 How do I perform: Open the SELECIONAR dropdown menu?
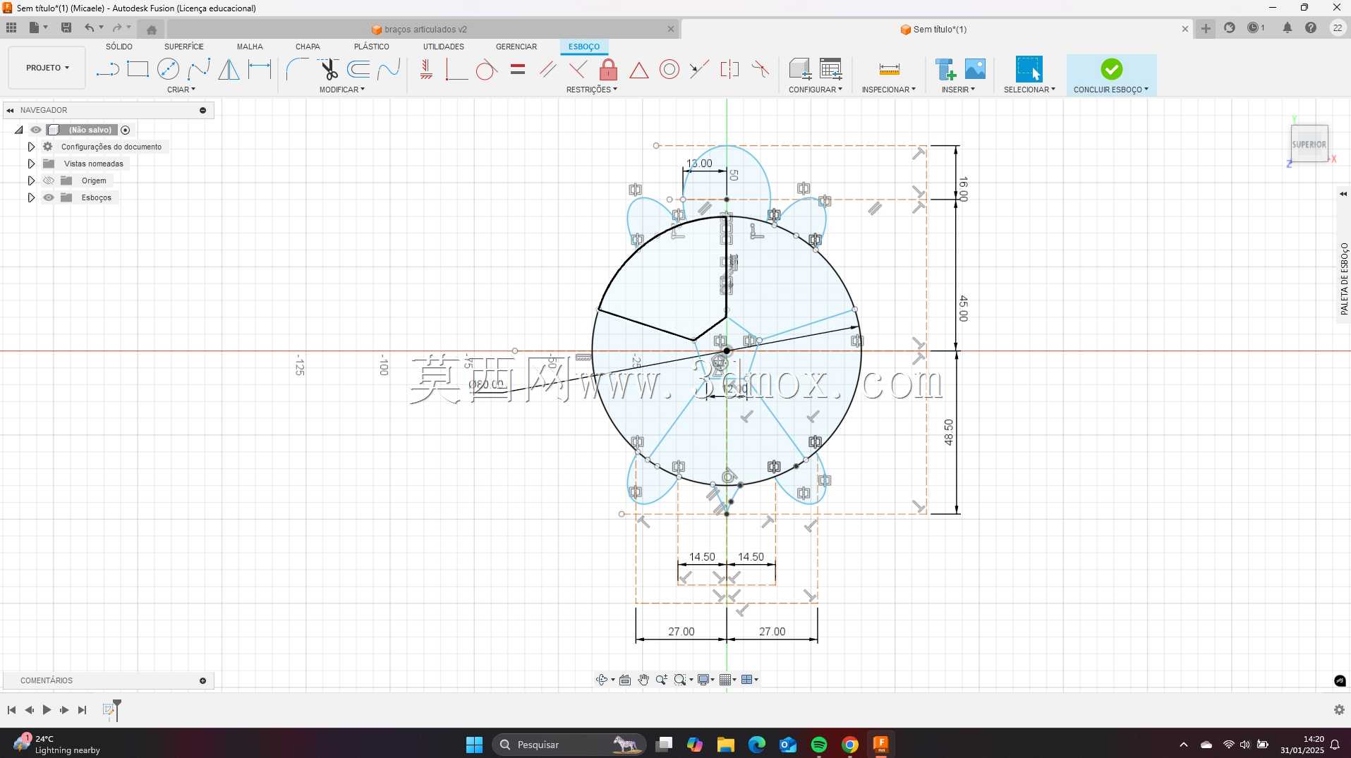(1029, 90)
